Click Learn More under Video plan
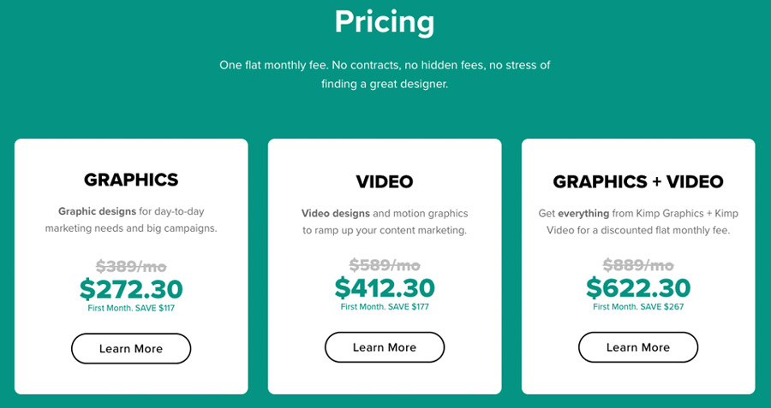The image size is (771, 408). click(385, 347)
